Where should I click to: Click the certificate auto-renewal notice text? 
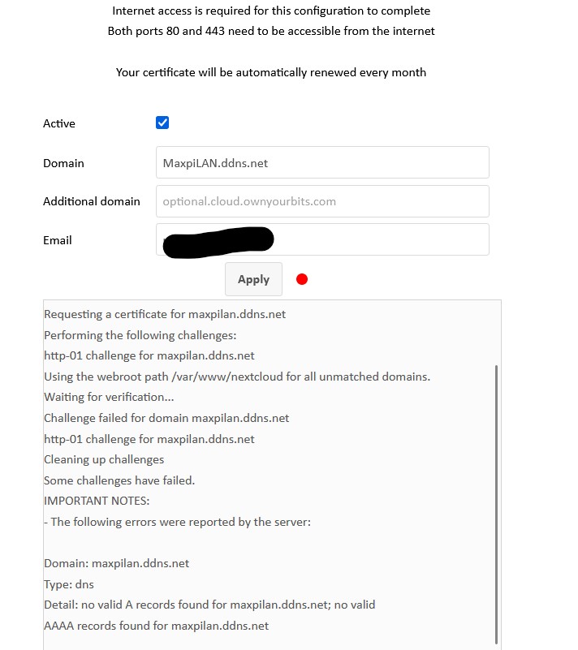pyautogui.click(x=271, y=72)
